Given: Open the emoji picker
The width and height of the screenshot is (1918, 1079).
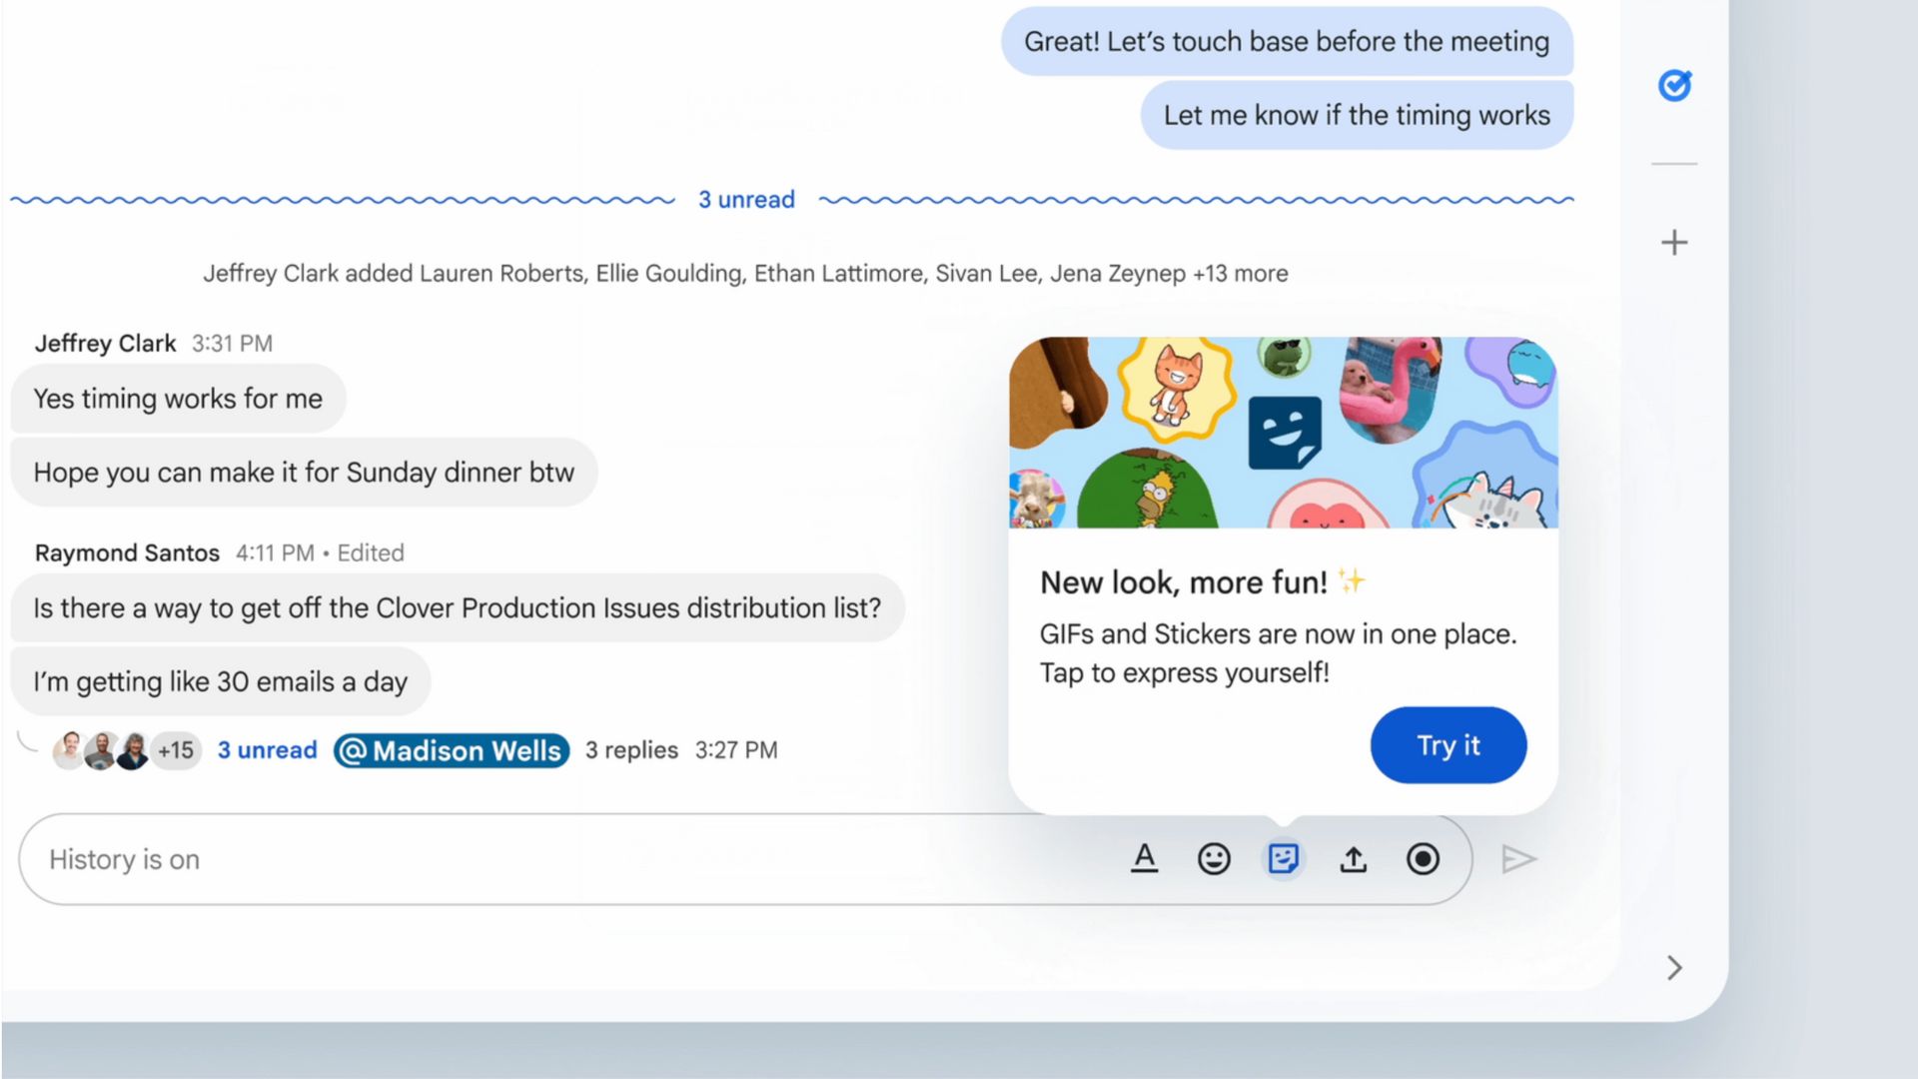Looking at the screenshot, I should (1214, 858).
